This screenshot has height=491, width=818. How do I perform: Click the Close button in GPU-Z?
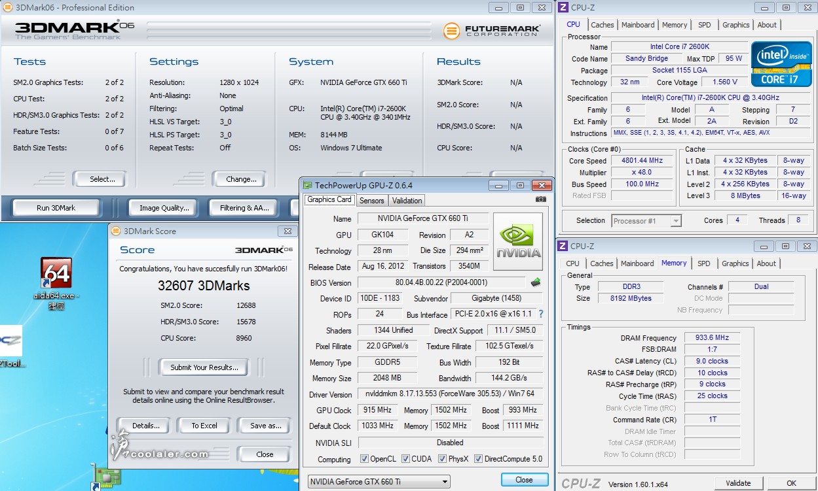pyautogui.click(x=524, y=480)
